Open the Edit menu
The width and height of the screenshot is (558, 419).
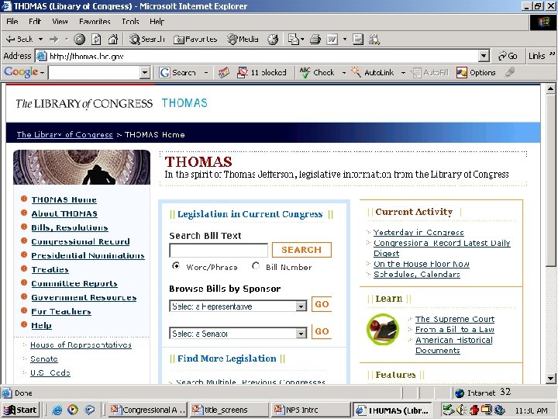[35, 22]
